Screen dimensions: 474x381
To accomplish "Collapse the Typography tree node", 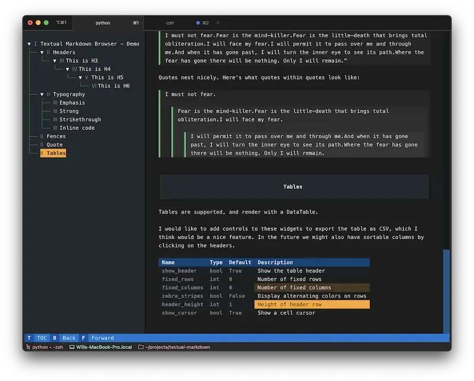I will [x=42, y=94].
